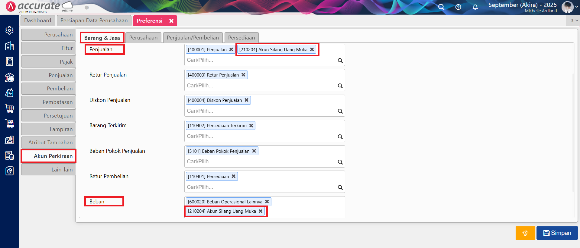Remove the [400003] Retur Penjualan tag
Image resolution: width=580 pixels, height=248 pixels.
243,75
